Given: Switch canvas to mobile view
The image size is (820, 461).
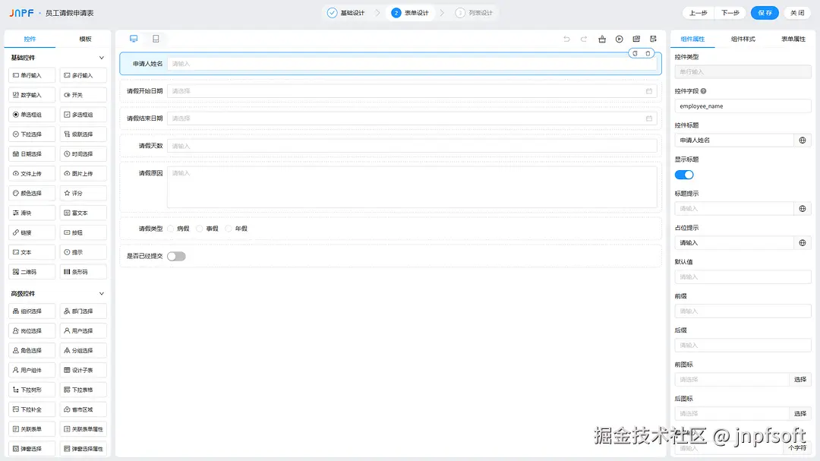Looking at the screenshot, I should click(156, 39).
